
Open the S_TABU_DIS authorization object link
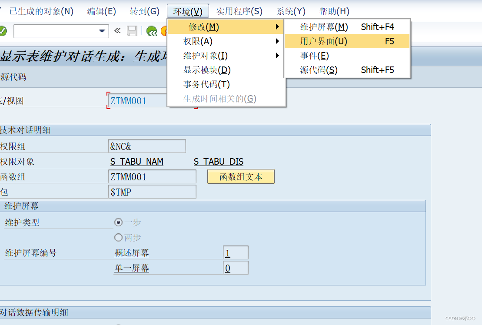(x=219, y=162)
